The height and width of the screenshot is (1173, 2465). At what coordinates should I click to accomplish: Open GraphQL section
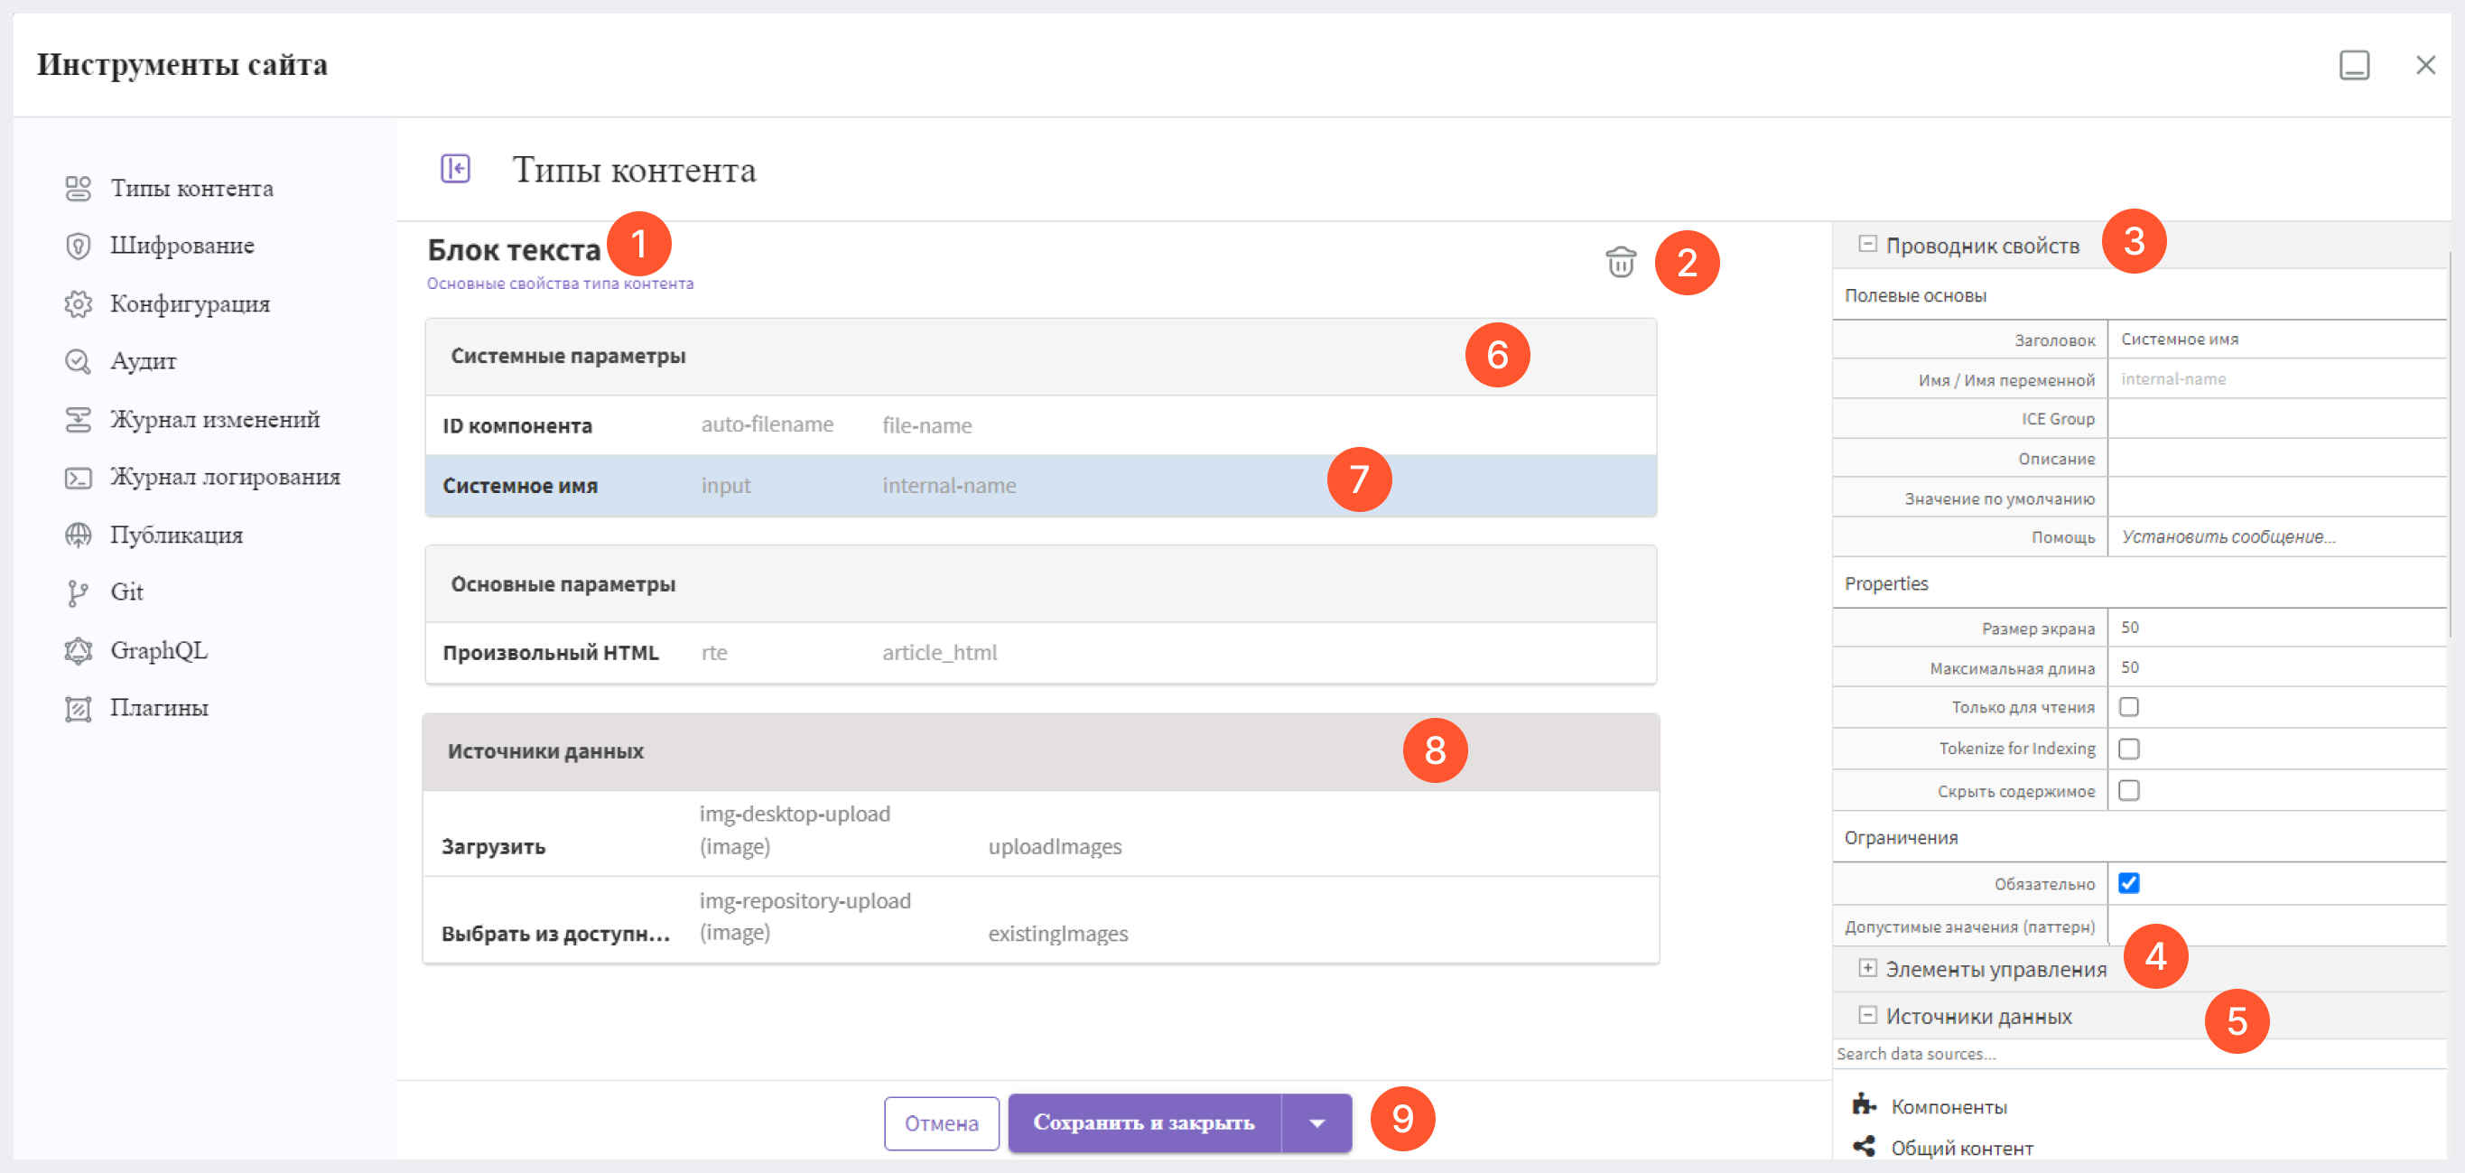(159, 650)
